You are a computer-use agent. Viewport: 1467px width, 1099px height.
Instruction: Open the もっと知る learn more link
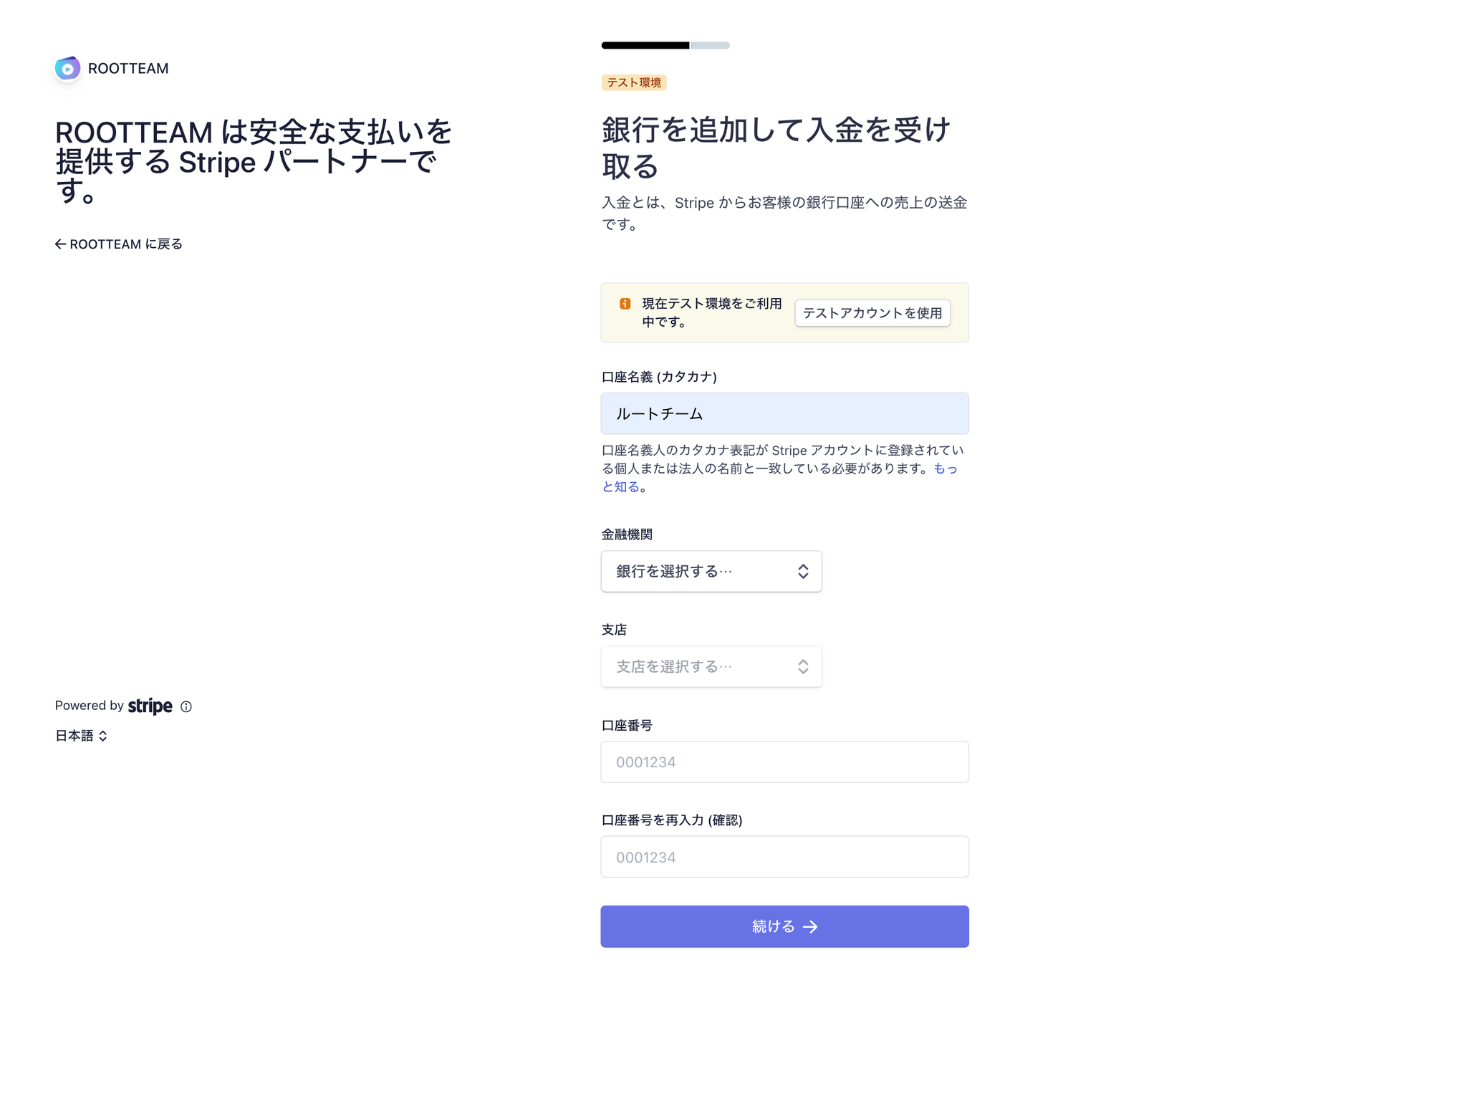945,469
